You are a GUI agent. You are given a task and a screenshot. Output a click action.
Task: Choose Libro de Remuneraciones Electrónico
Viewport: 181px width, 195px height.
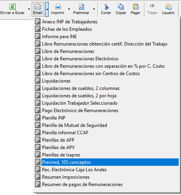pos(106,59)
